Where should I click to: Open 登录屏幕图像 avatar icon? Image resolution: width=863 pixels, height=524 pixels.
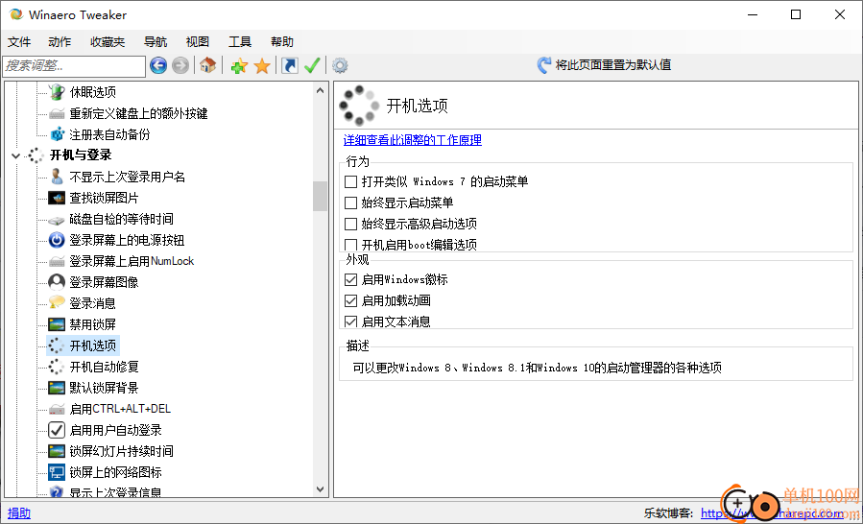57,282
